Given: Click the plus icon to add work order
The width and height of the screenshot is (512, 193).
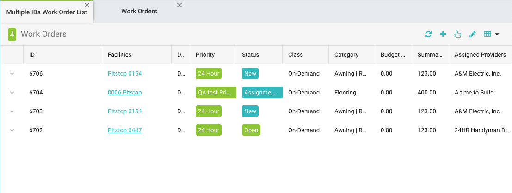Looking at the screenshot, I should point(443,34).
